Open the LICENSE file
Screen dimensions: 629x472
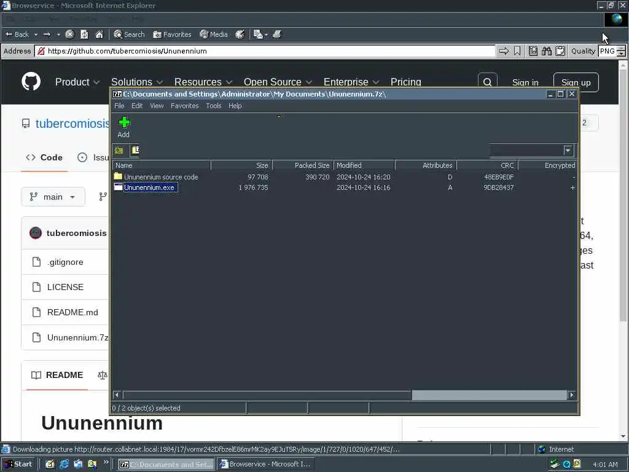click(65, 287)
